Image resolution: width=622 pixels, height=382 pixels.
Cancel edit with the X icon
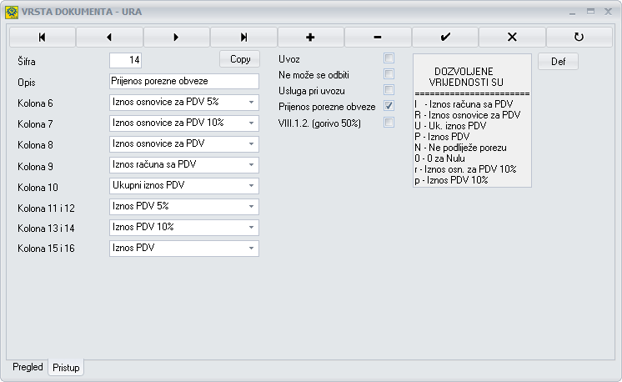pyautogui.click(x=512, y=37)
